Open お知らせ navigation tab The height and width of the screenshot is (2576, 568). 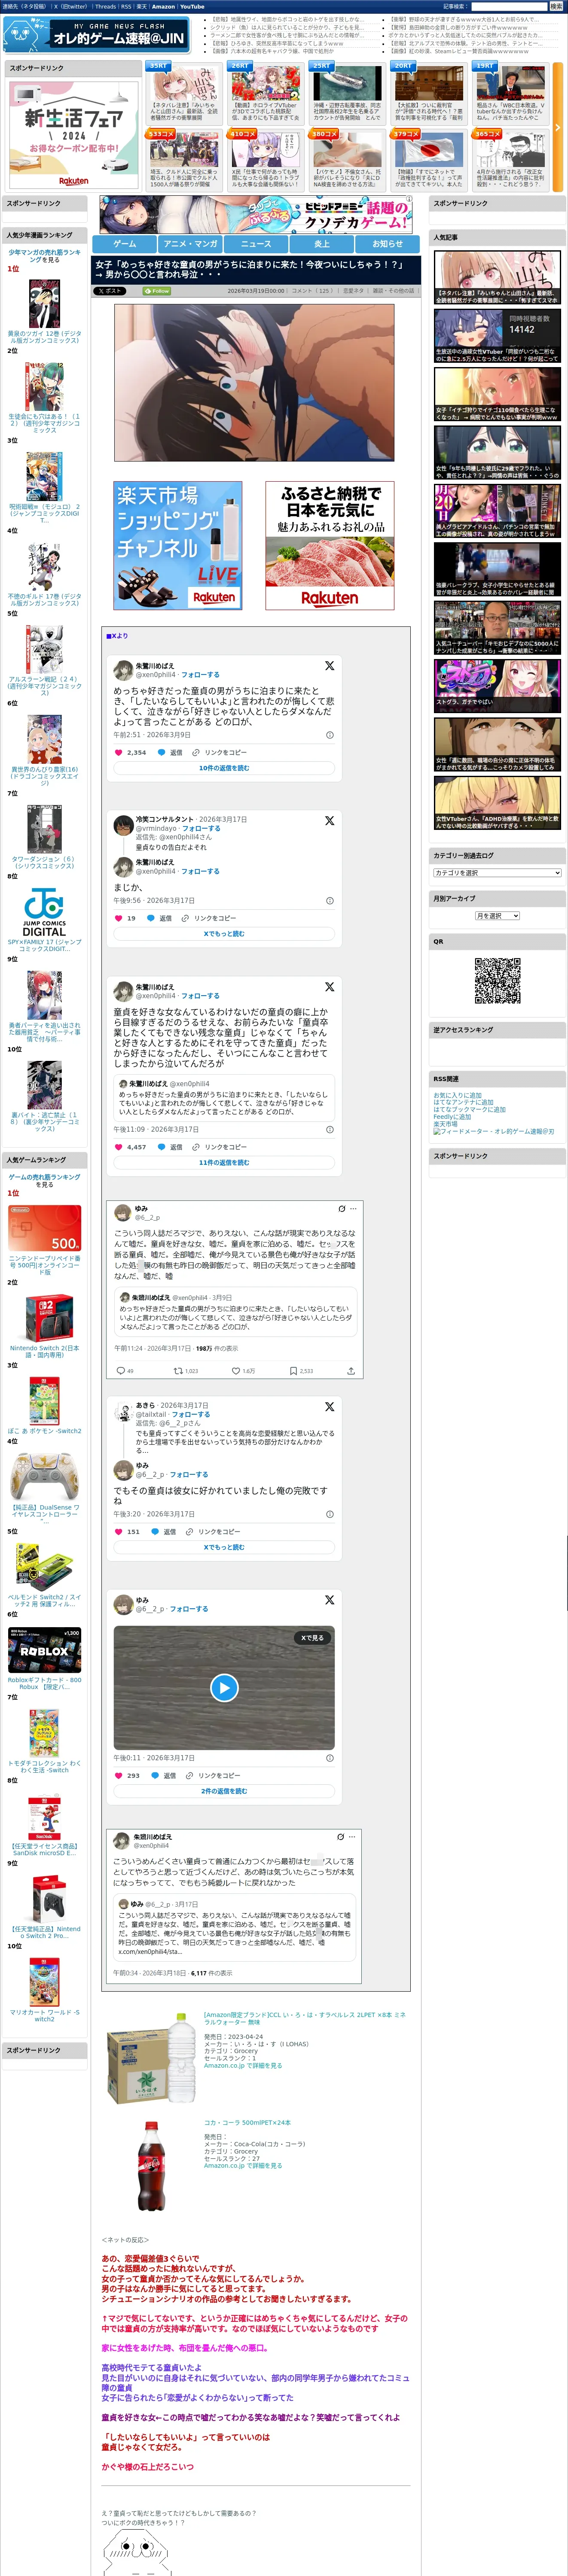point(388,243)
